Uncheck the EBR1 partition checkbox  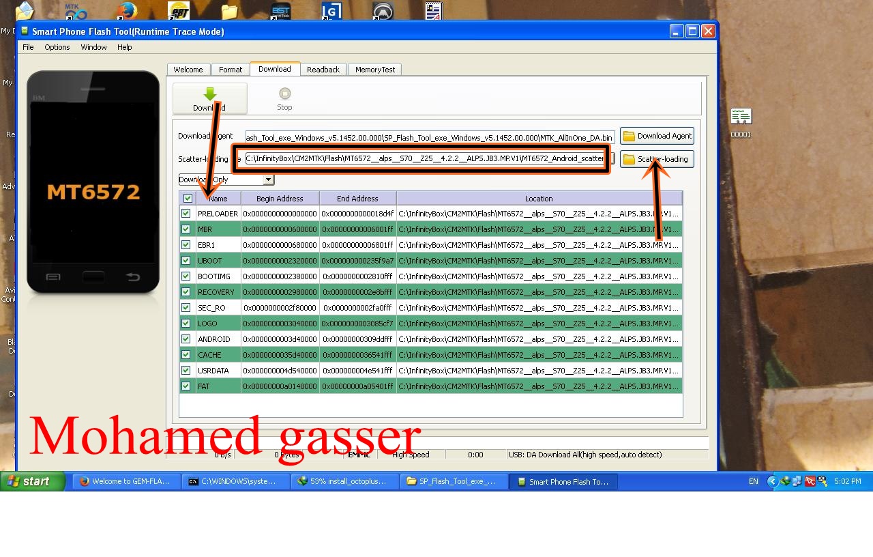(x=186, y=245)
